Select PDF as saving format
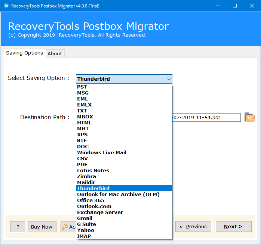This screenshot has height=245, width=261. pyautogui.click(x=82, y=165)
